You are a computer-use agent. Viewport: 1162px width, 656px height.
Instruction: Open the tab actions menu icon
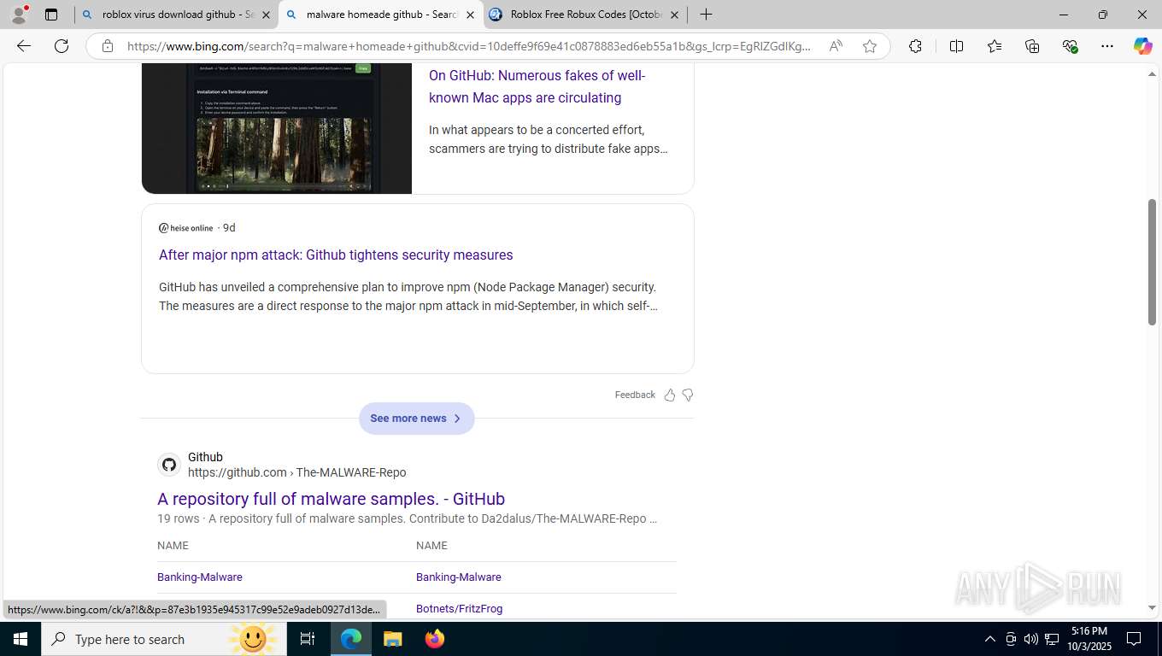(x=51, y=15)
